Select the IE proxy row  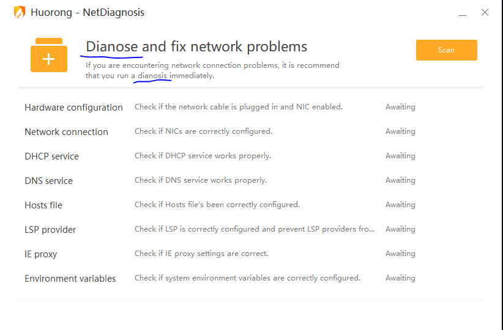40,254
